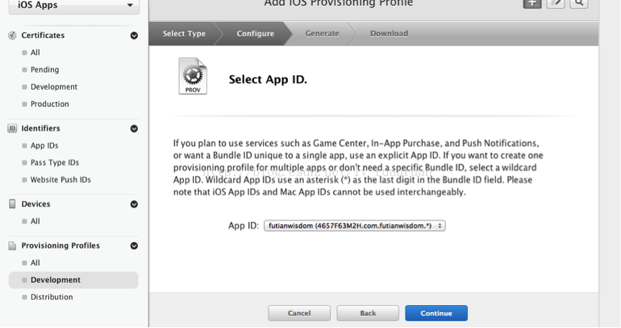The height and width of the screenshot is (328, 621).
Task: Select All under Provisioning Profiles
Action: (x=35, y=263)
